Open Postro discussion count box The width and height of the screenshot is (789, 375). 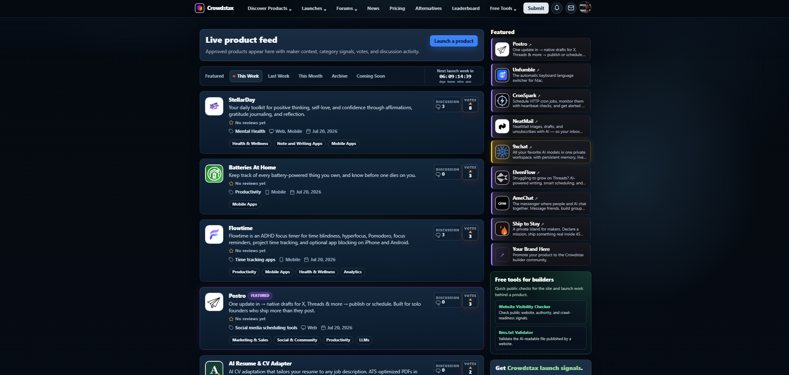coord(447,300)
